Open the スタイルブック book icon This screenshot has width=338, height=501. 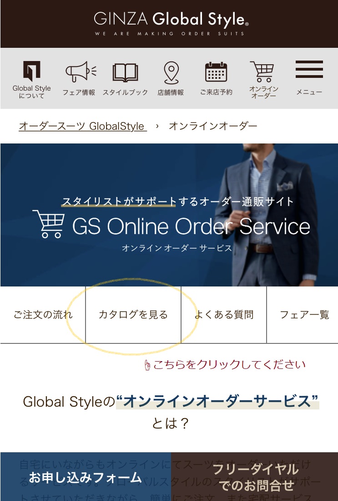coord(125,73)
